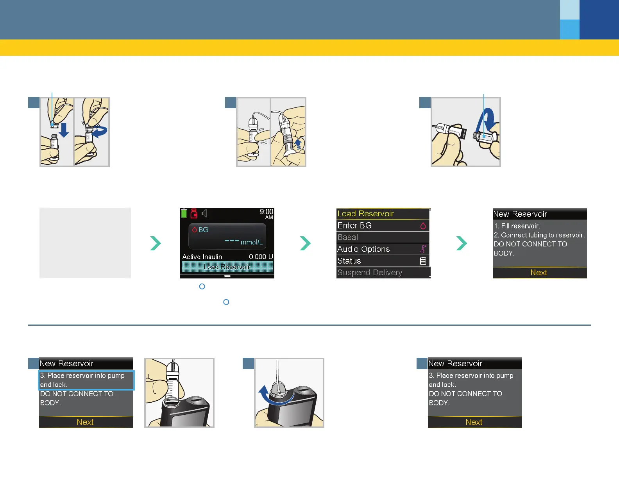Click the light blue square in header corner
Viewport: 619px width, 478px height.
tap(569, 10)
